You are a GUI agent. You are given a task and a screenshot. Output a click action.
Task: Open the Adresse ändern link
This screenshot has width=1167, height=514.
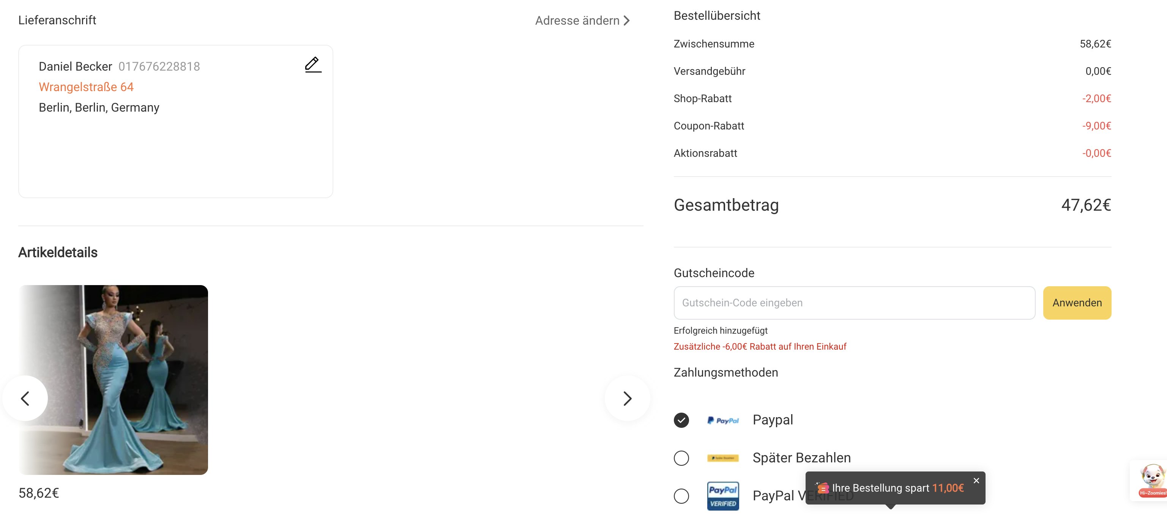pos(577,20)
